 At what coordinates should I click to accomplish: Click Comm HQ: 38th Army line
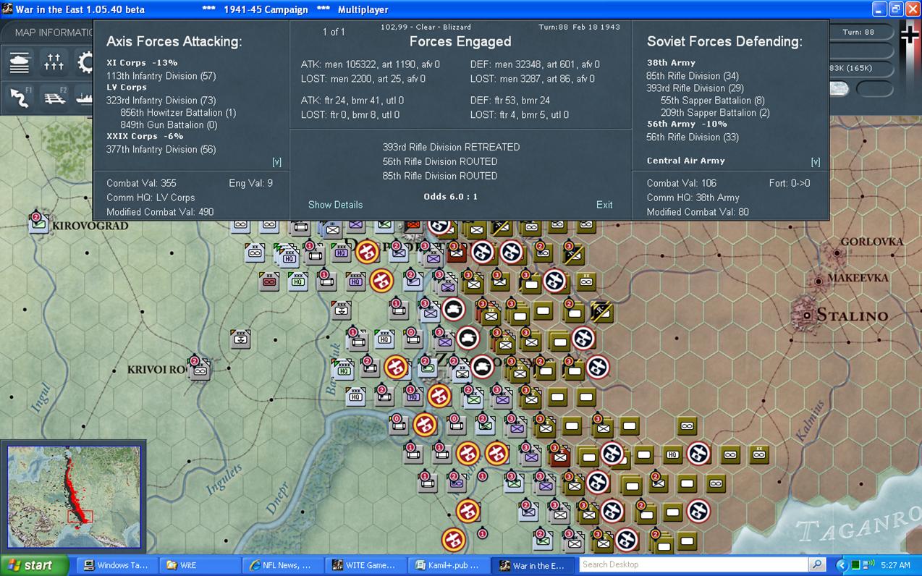693,198
